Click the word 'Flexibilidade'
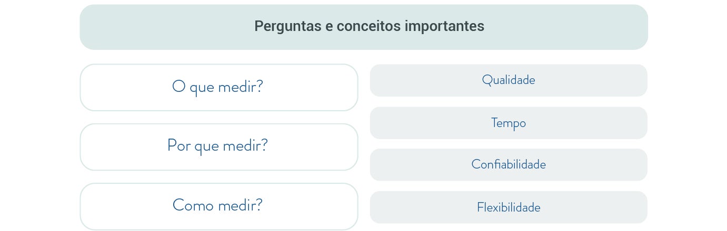This screenshot has width=727, height=231. click(x=509, y=207)
